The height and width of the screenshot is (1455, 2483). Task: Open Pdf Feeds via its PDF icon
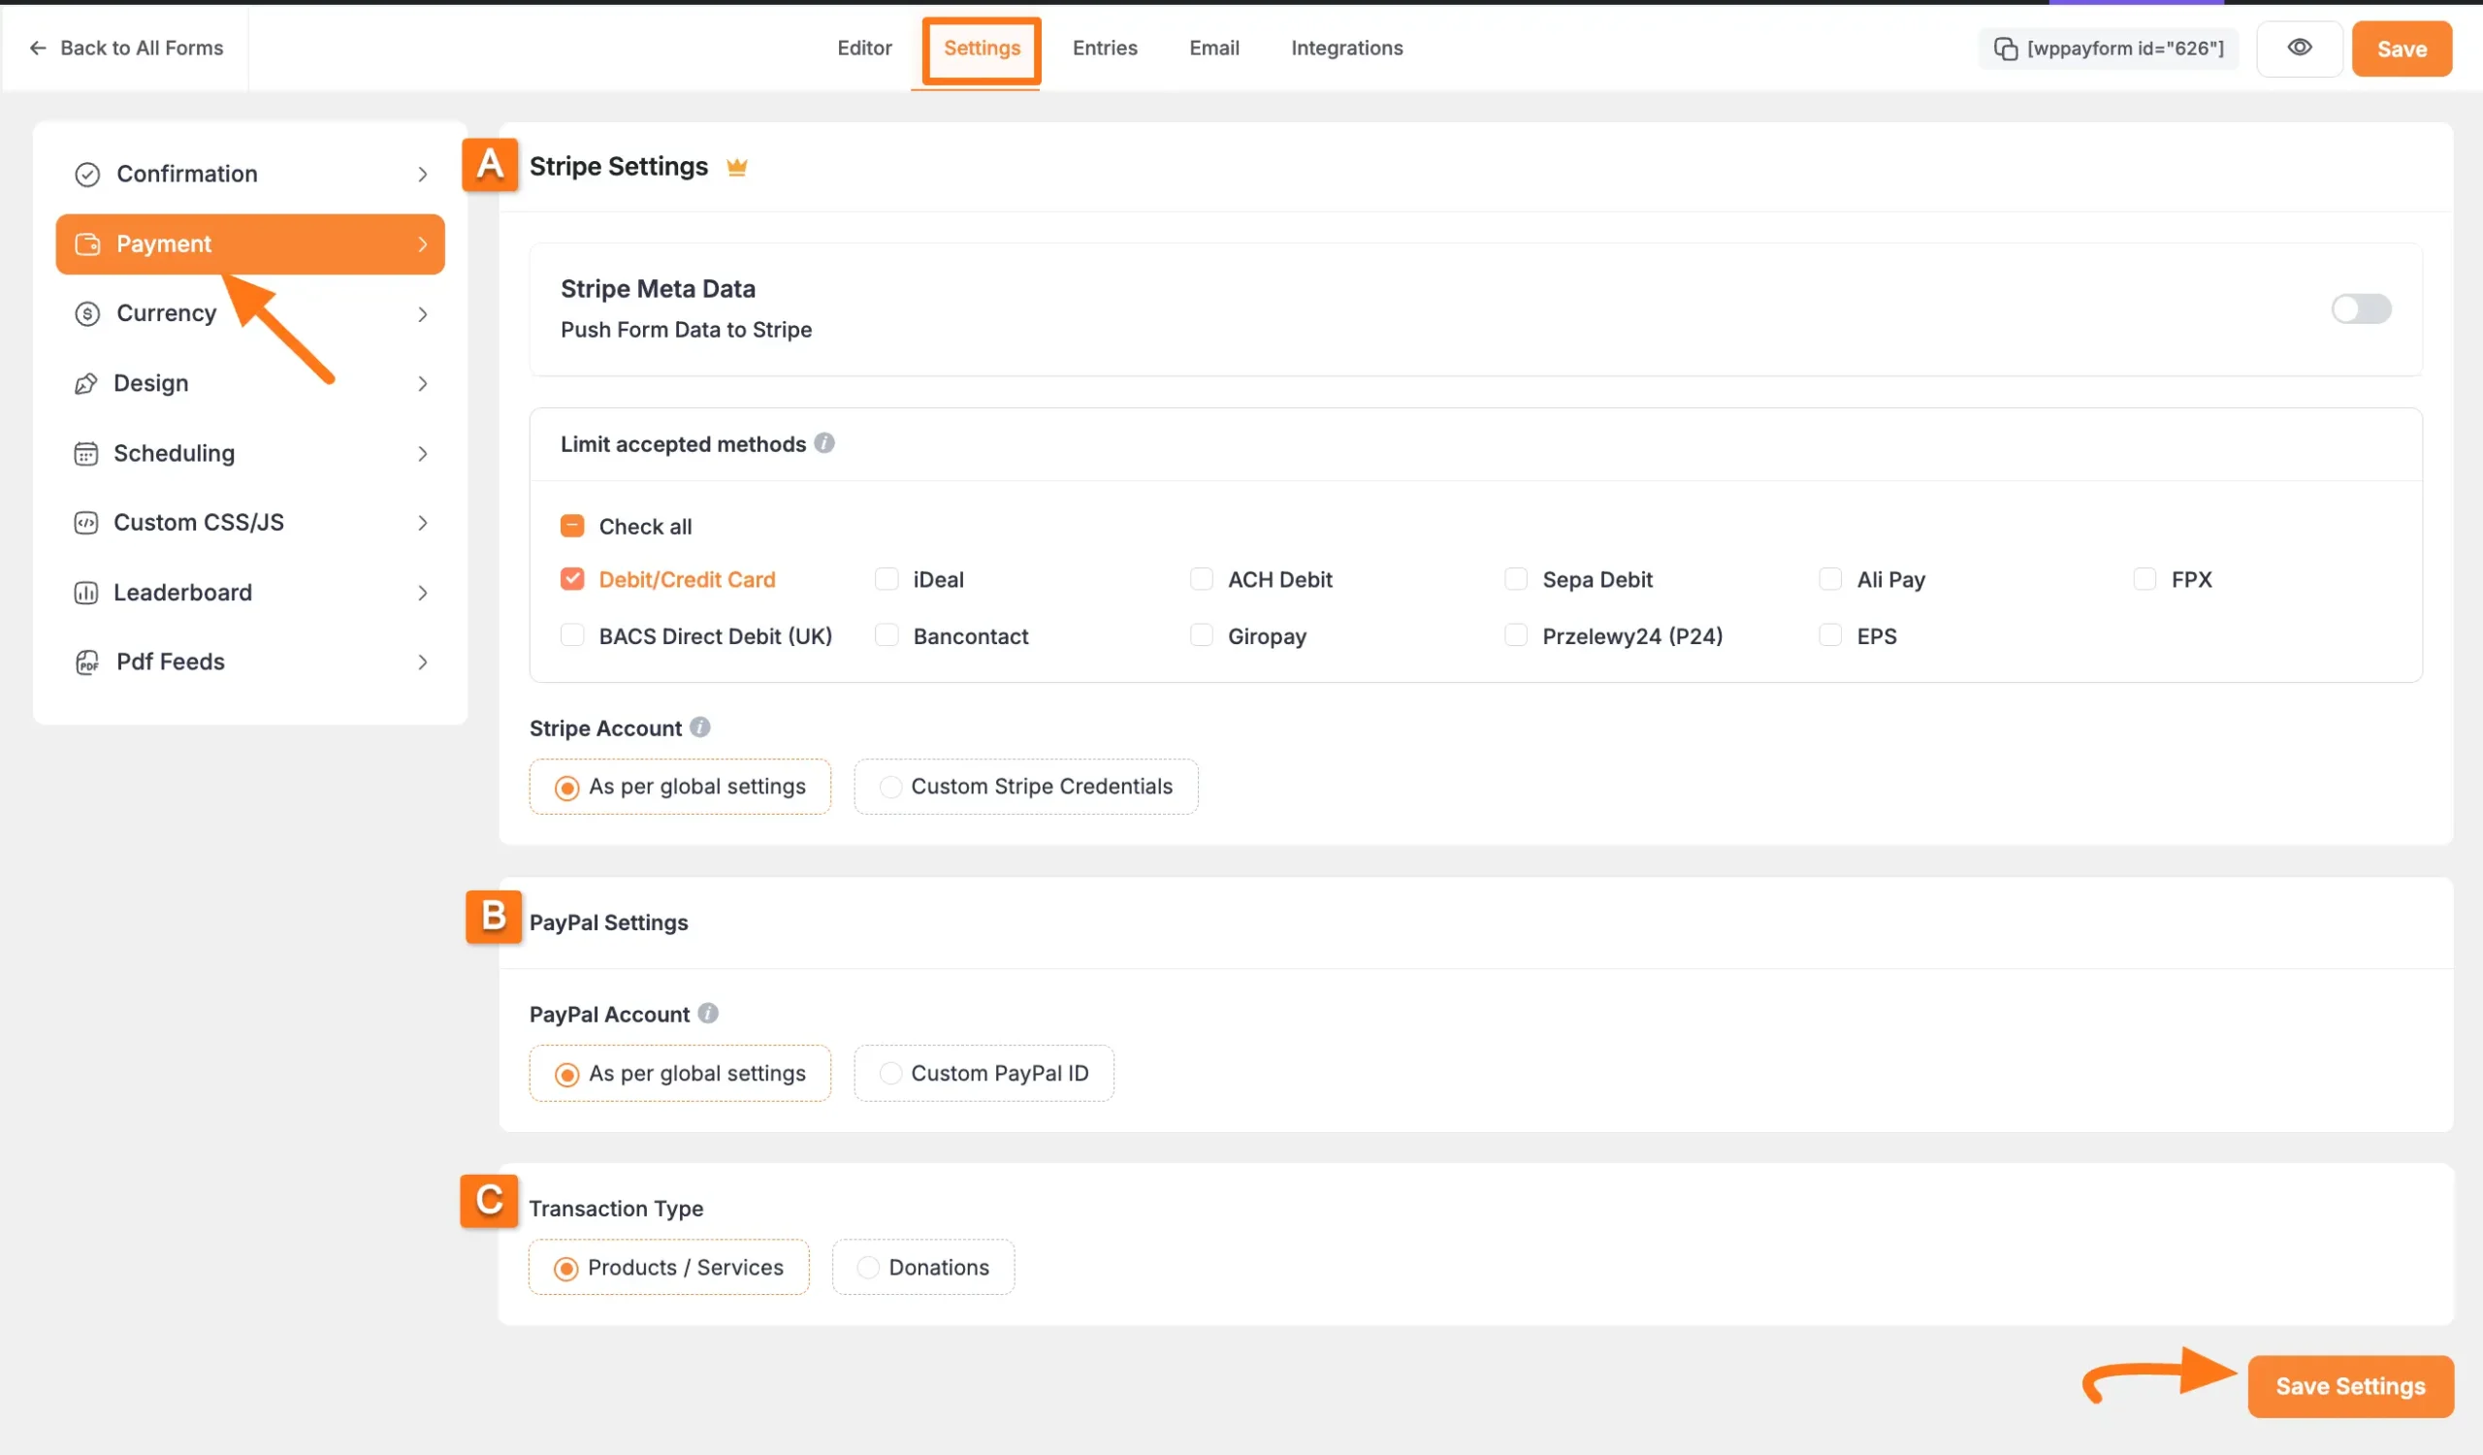click(x=86, y=662)
